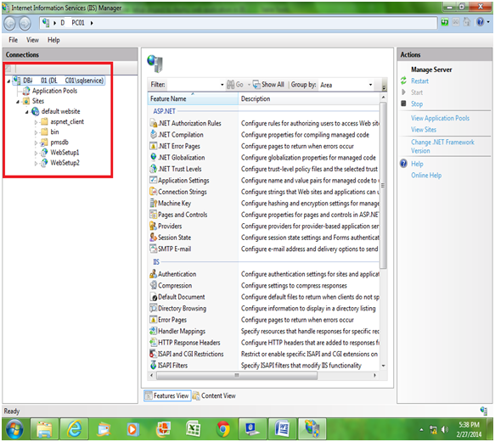Click the Back navigation arrow

[9, 24]
